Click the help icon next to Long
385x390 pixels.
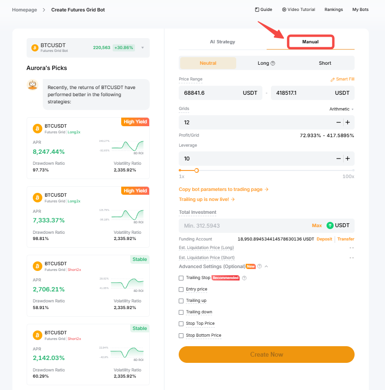[273, 63]
